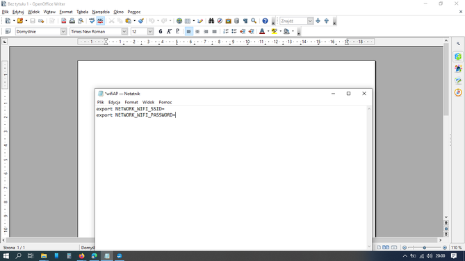Expand the Domyślnie paragraph style dropdown

(63, 31)
